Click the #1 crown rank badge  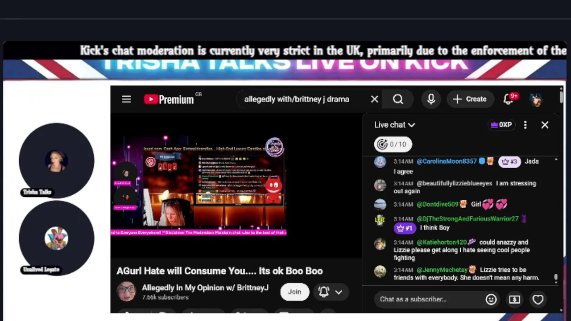405,228
